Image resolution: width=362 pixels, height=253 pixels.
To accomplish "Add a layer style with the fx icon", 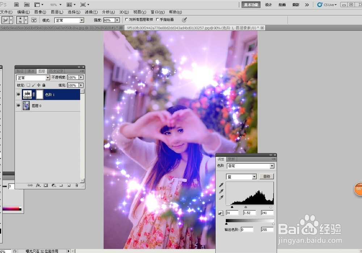I will (x=38, y=185).
